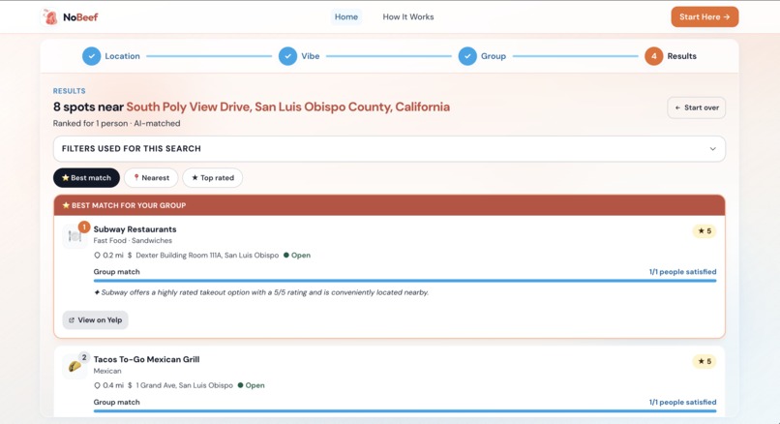Screen dimensions: 780x424
Task: Click the Ranked for 1 person subtitle
Action: pos(116,123)
